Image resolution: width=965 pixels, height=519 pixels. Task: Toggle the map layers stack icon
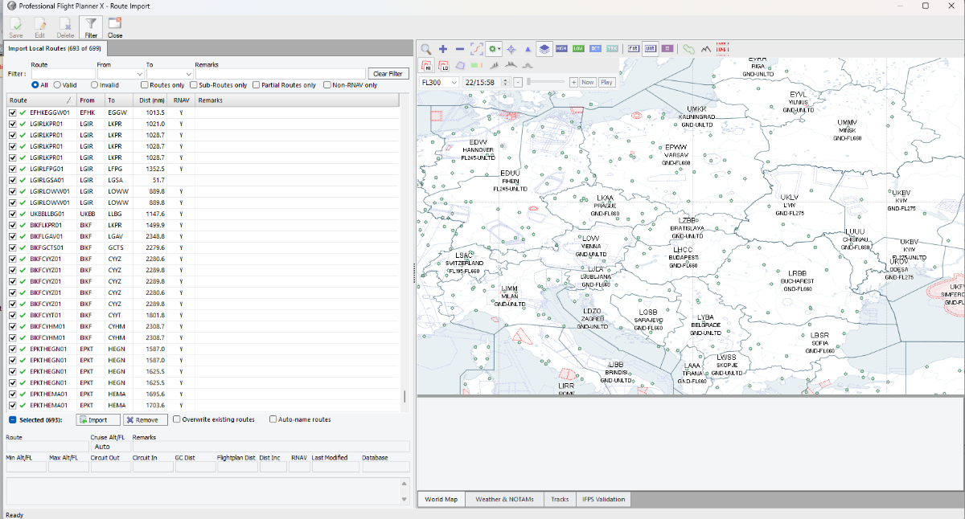(544, 49)
